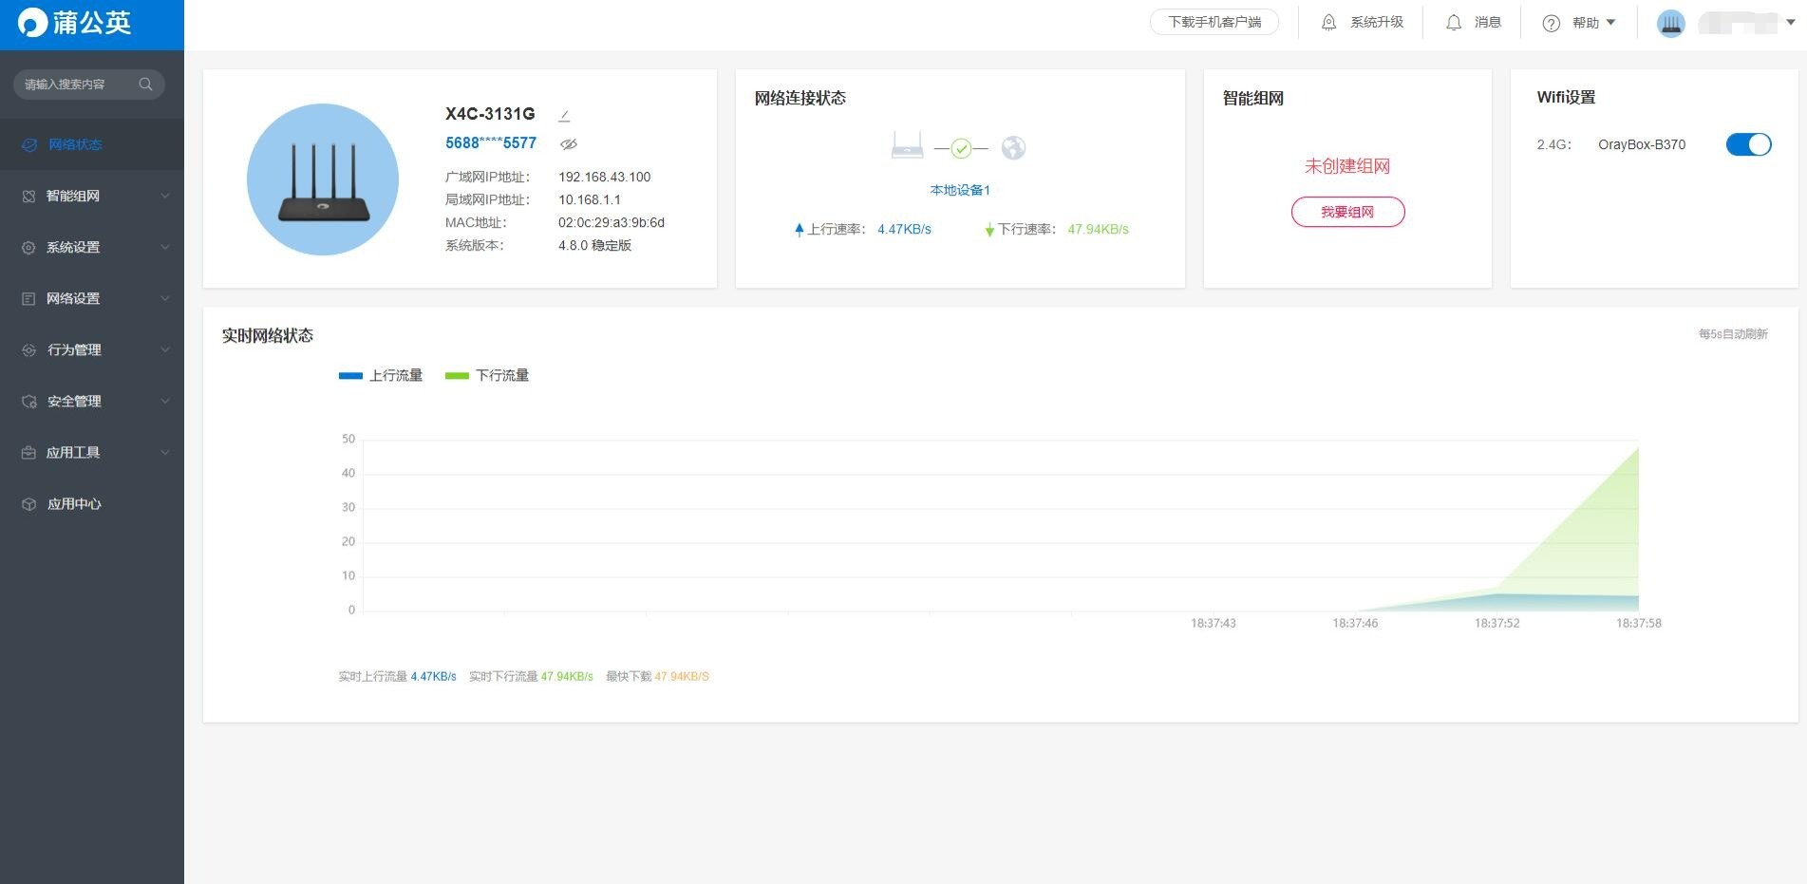Expand the 智能组网 sidebar menu
This screenshot has height=884, width=1807.
pos(92,196)
